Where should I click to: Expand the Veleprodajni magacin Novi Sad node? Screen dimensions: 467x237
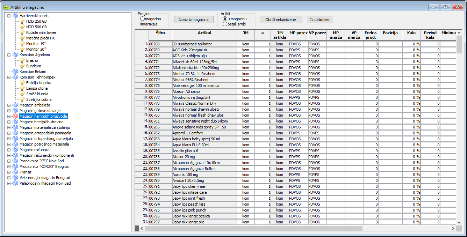tap(9, 183)
